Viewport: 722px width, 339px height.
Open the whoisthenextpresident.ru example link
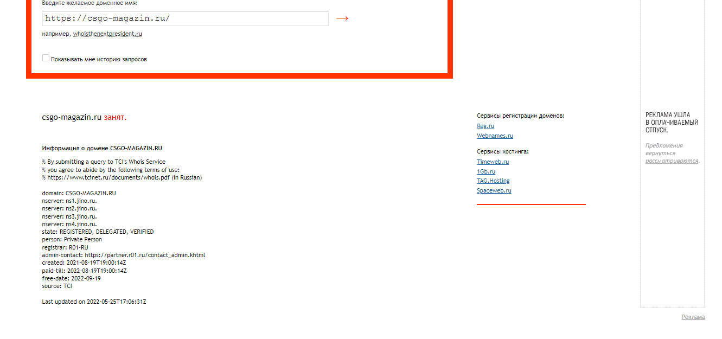107,34
